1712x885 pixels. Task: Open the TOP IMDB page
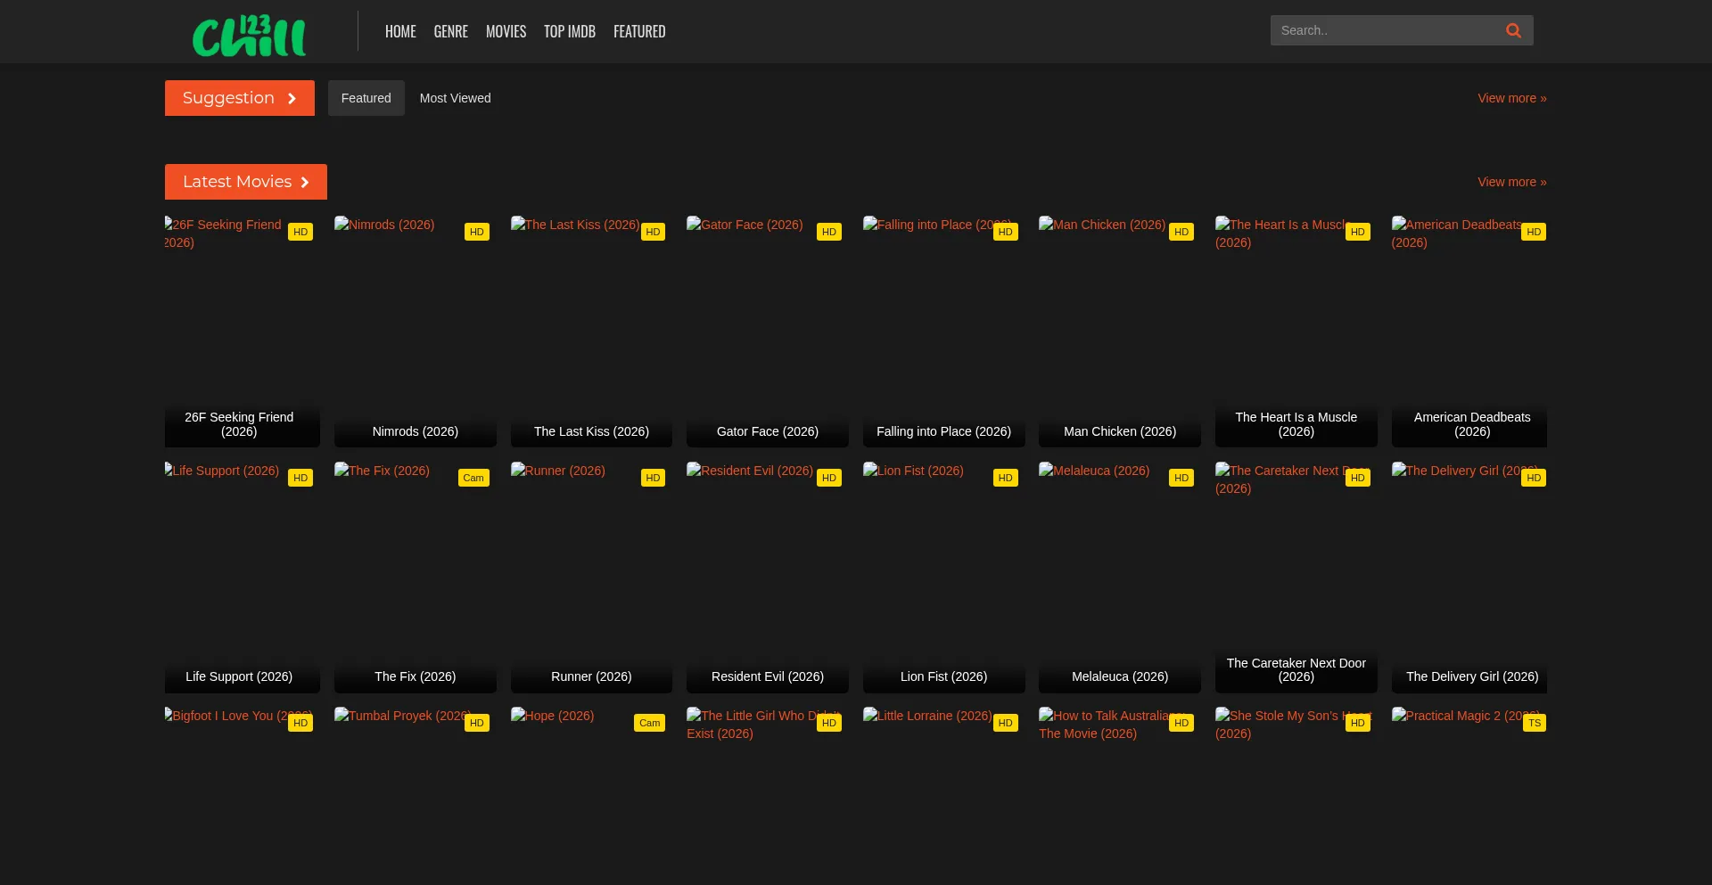pos(570,31)
